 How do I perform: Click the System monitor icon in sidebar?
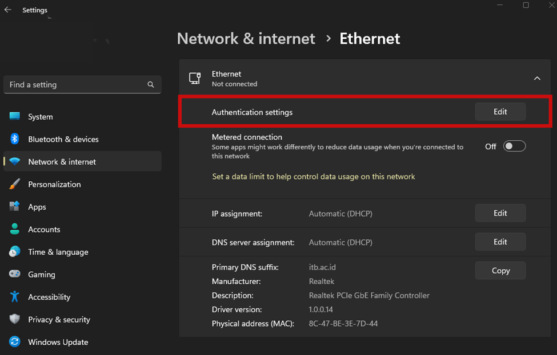[x=15, y=117]
